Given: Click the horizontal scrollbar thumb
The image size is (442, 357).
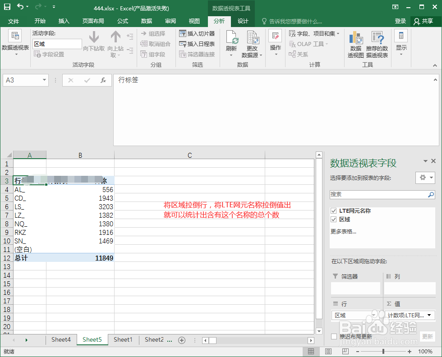Looking at the screenshot, I should coord(212,340).
